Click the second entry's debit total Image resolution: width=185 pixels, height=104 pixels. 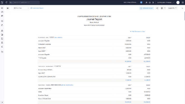tap(128, 80)
